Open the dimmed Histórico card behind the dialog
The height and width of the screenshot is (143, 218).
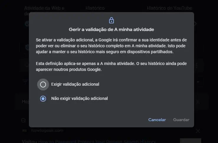pos(95,8)
